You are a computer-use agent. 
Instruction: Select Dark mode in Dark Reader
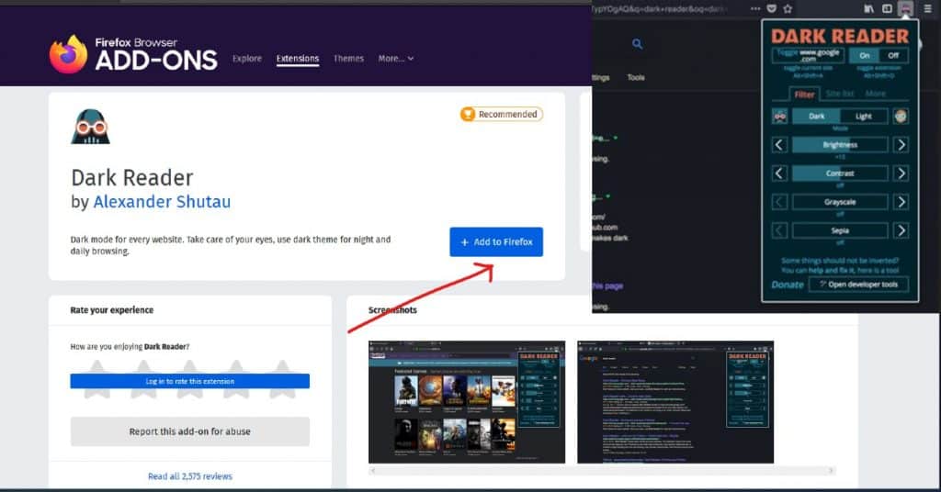tap(816, 117)
